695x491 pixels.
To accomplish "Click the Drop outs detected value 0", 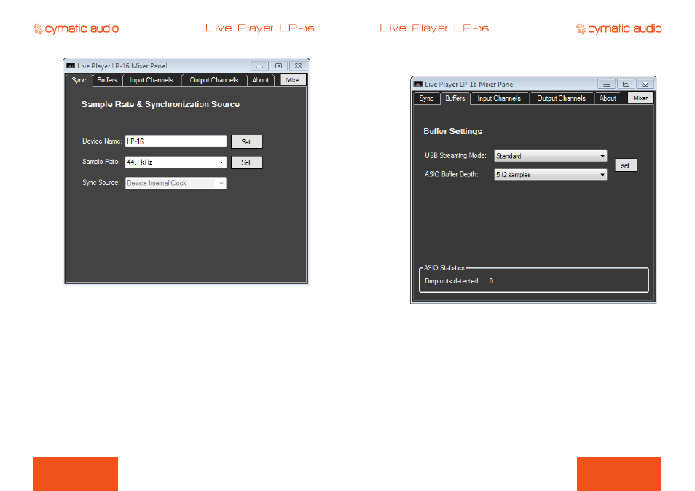I will (491, 281).
